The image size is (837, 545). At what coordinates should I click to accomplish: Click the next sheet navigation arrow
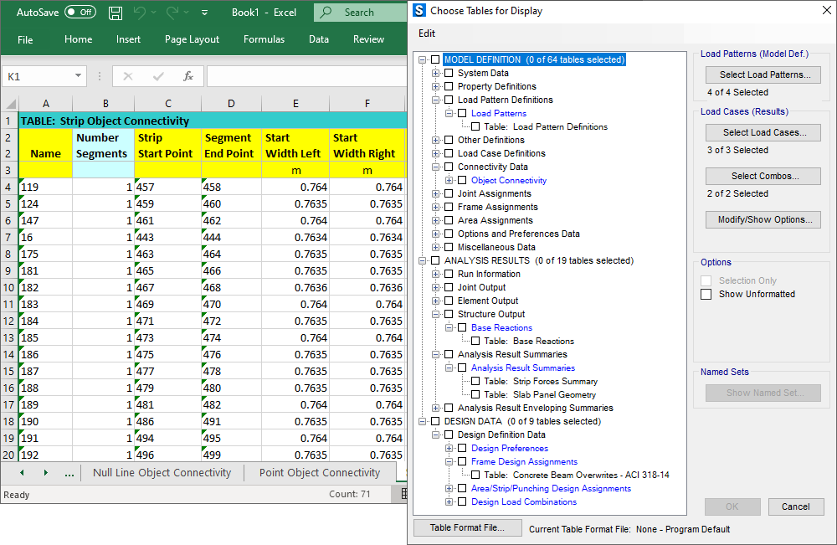tap(45, 473)
